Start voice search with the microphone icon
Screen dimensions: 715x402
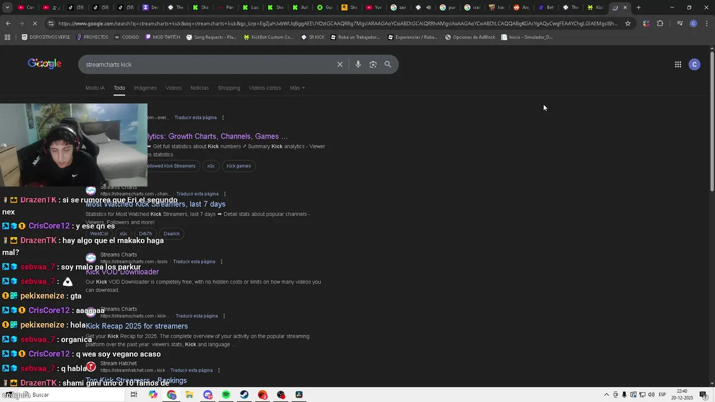point(358,64)
